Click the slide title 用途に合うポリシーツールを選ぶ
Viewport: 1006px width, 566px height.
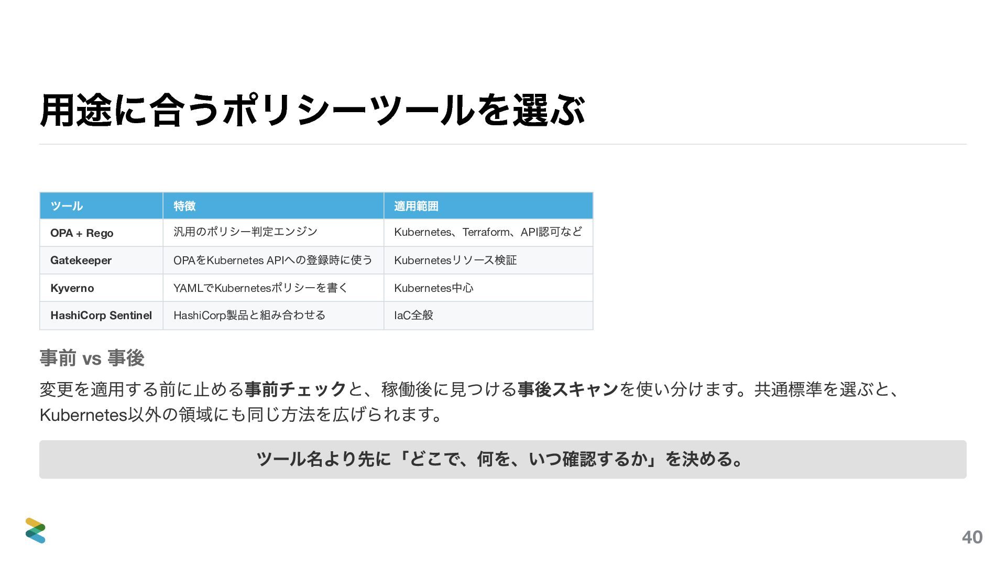tap(312, 110)
